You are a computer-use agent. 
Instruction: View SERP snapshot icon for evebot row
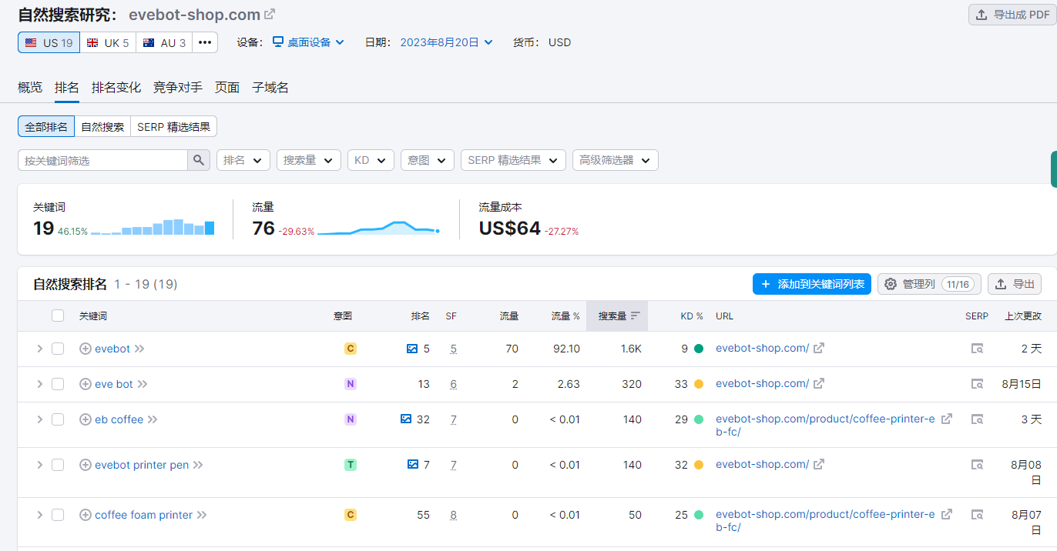click(977, 349)
